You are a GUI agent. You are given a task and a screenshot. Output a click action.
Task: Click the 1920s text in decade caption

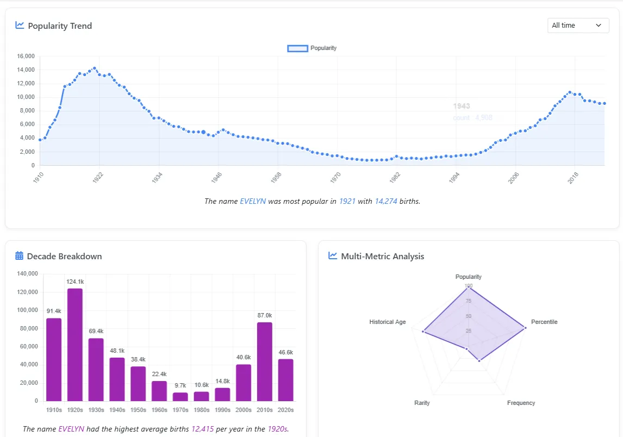pos(277,429)
